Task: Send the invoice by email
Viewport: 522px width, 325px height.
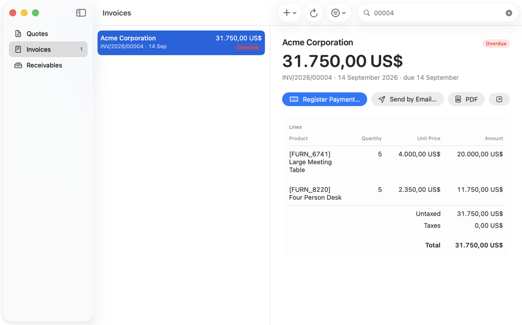Action: coord(407,99)
